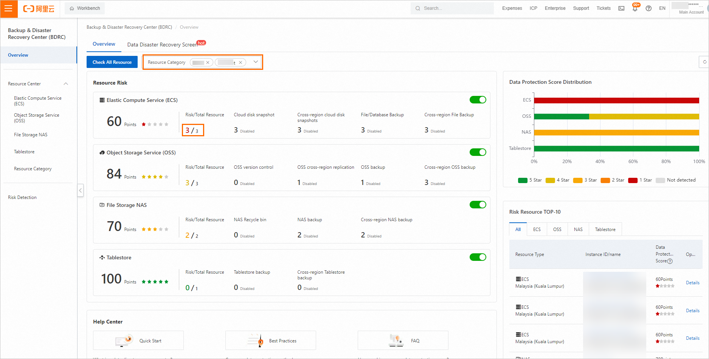The height and width of the screenshot is (359, 709).
Task: Open the FAQ help card
Action: 403,341
